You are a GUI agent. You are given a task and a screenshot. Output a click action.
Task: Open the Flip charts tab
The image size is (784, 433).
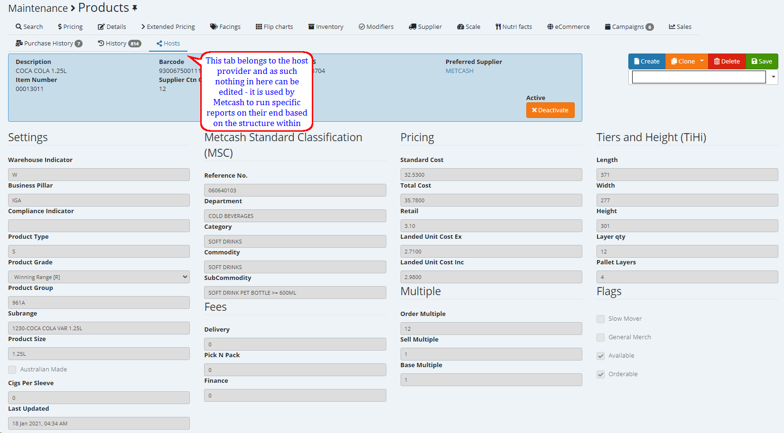click(274, 27)
